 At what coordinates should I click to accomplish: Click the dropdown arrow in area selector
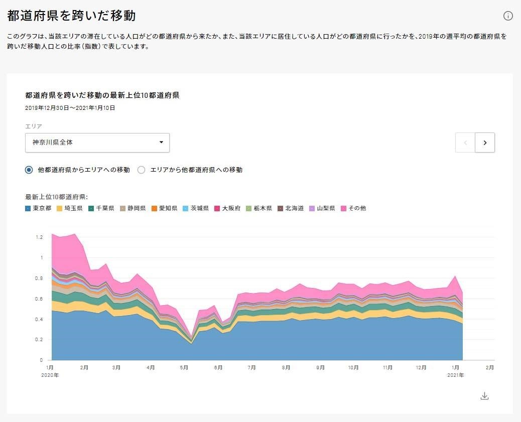161,143
